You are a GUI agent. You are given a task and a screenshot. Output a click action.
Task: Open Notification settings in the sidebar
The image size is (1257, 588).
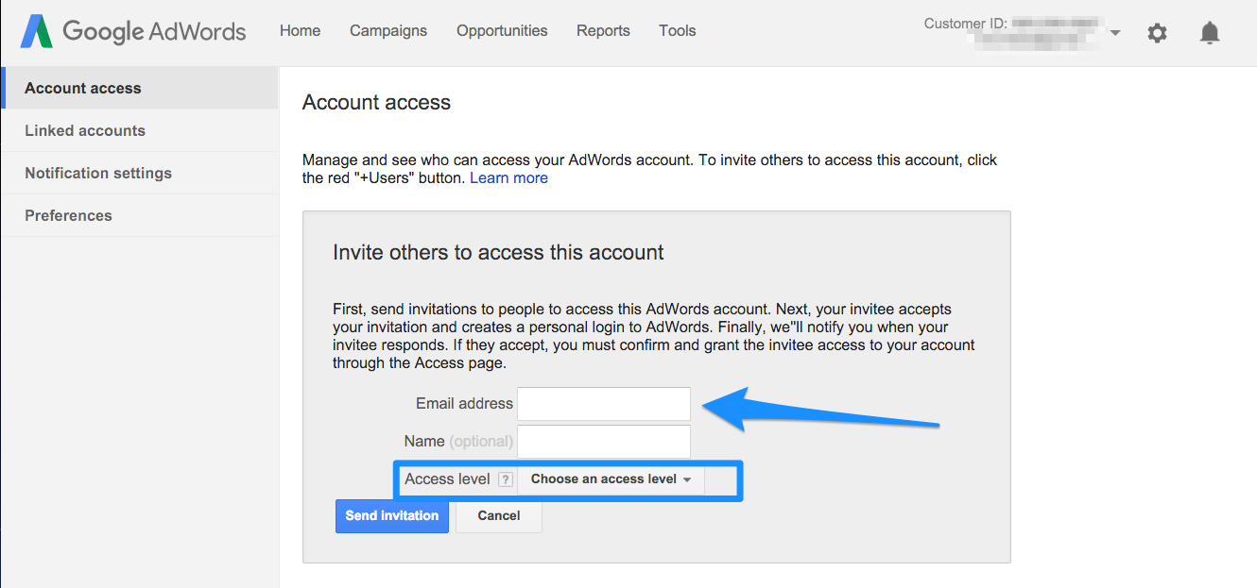pyautogui.click(x=140, y=173)
